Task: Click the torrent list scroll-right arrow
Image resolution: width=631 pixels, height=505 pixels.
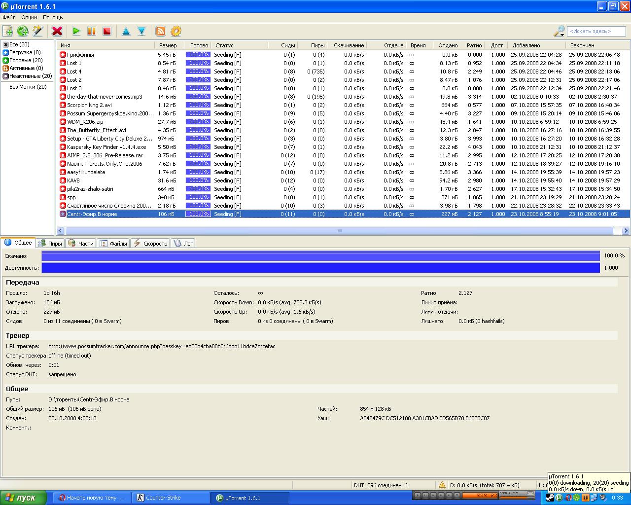Action: pos(626,230)
